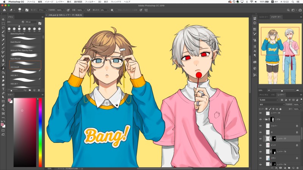Delete layer with trash icon in Layers panel
The image size is (303, 170).
click(x=298, y=168)
